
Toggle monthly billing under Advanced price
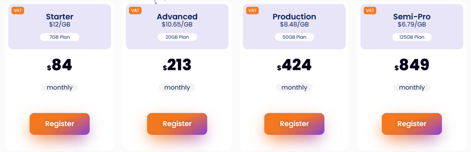pos(177,87)
